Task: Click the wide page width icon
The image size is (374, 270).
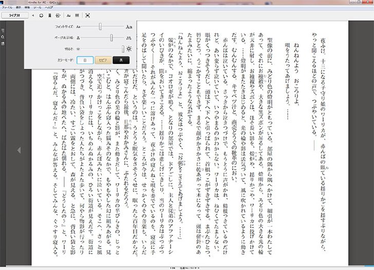Action: pyautogui.click(x=129, y=38)
